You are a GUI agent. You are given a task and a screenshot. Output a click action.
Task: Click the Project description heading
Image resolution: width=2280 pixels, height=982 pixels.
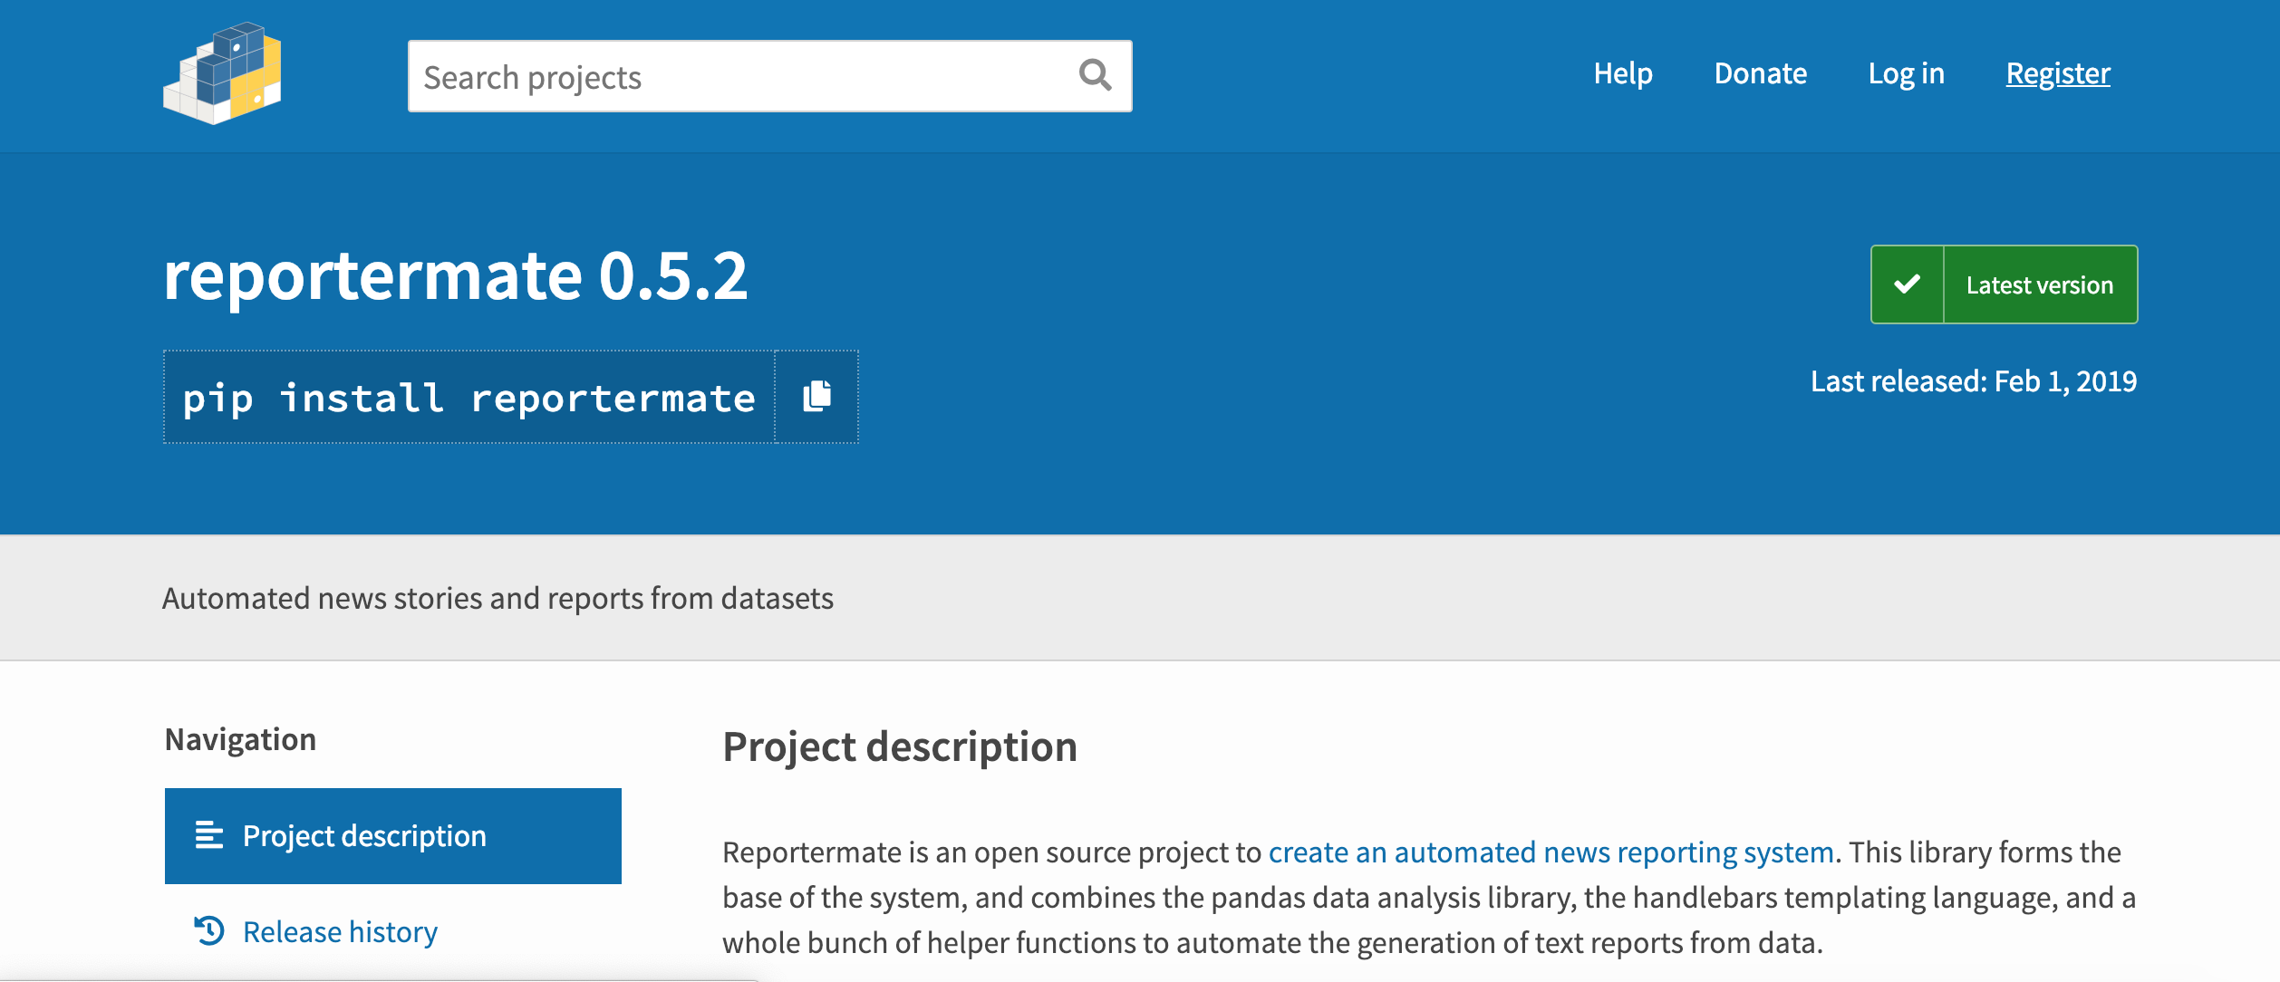(x=899, y=747)
